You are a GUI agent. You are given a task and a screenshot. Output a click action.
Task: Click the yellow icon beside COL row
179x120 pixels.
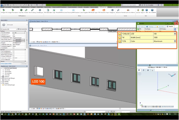point(120,41)
